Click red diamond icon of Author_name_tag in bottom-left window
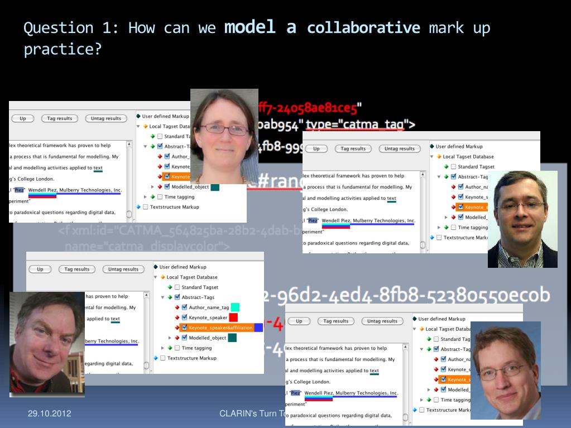 [177, 307]
